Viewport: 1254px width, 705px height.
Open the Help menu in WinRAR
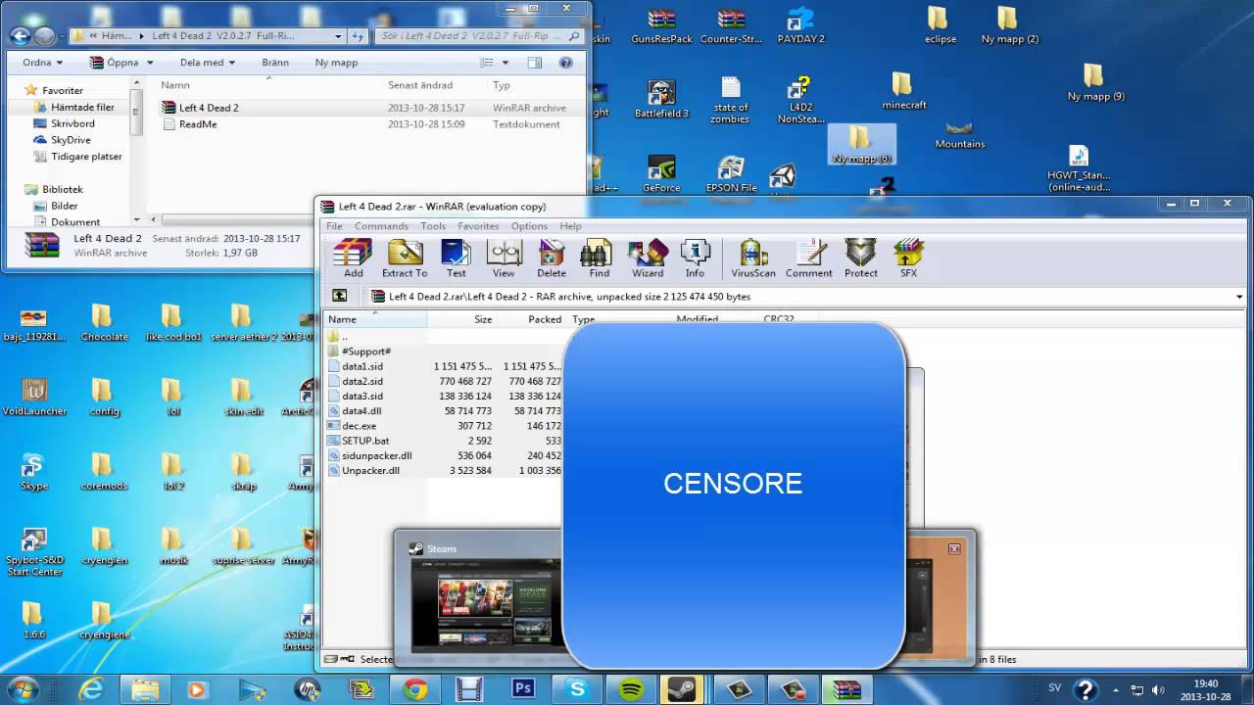click(570, 226)
